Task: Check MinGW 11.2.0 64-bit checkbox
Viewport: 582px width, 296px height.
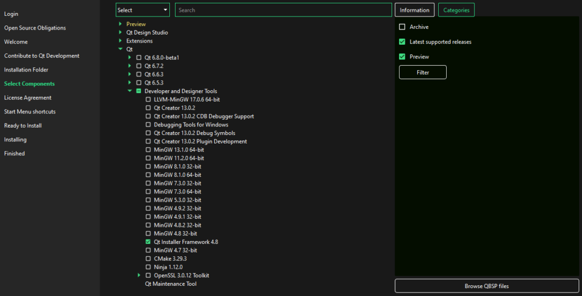Action: pos(148,158)
